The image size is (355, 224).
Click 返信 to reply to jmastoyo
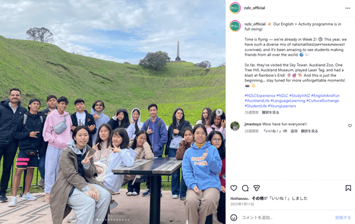pos(294,131)
